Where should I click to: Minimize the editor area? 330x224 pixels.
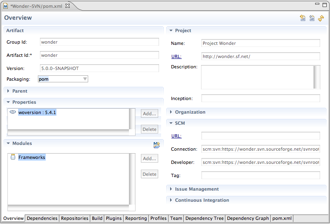pyautogui.click(x=317, y=4)
